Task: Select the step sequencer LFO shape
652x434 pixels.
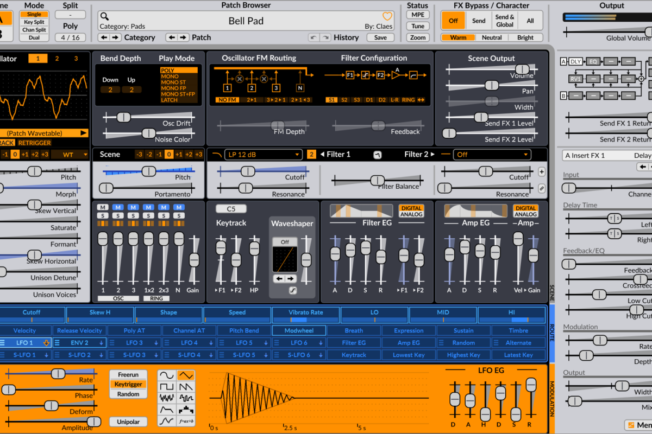Action: point(186,410)
